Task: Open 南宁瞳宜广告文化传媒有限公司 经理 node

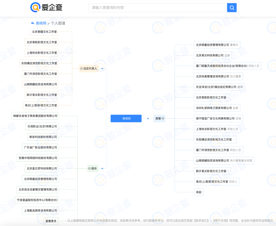Action: click(218, 118)
